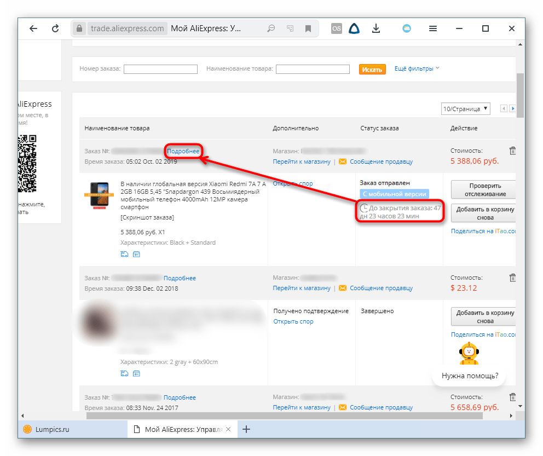The image size is (543, 456).
Task: Click Перейти к магазину in Dec. 02 2018 order
Action: click(x=302, y=288)
